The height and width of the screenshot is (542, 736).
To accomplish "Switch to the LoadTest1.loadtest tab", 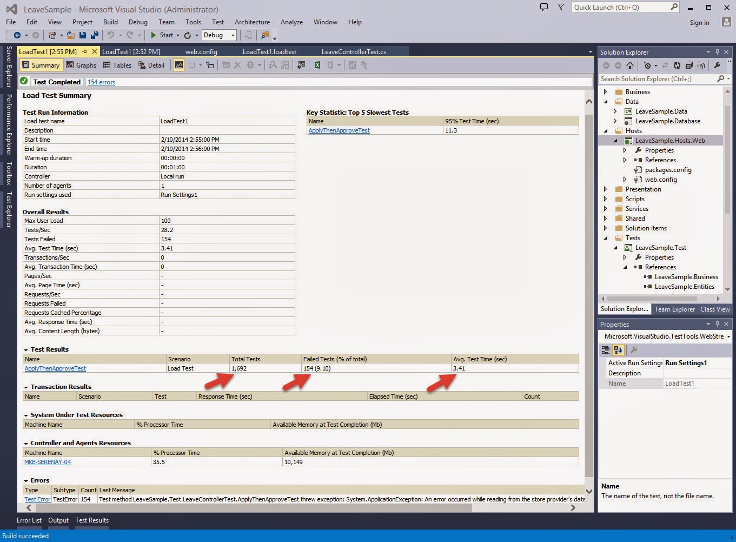I will [x=269, y=51].
